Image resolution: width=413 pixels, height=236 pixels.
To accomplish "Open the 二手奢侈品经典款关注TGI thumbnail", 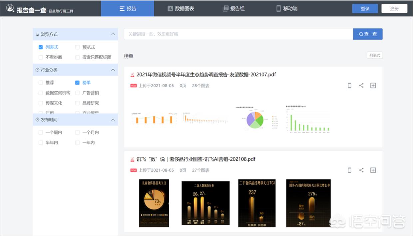I will pyautogui.click(x=257, y=203).
